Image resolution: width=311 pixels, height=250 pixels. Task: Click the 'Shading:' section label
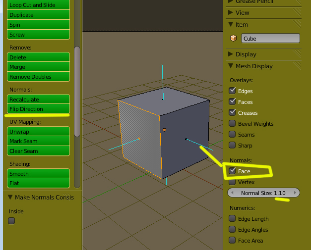click(x=20, y=164)
